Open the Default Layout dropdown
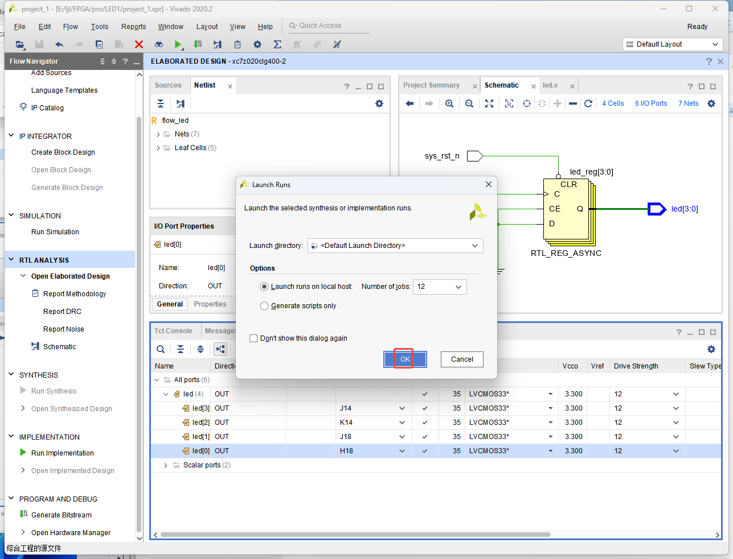733x559 pixels. click(673, 44)
